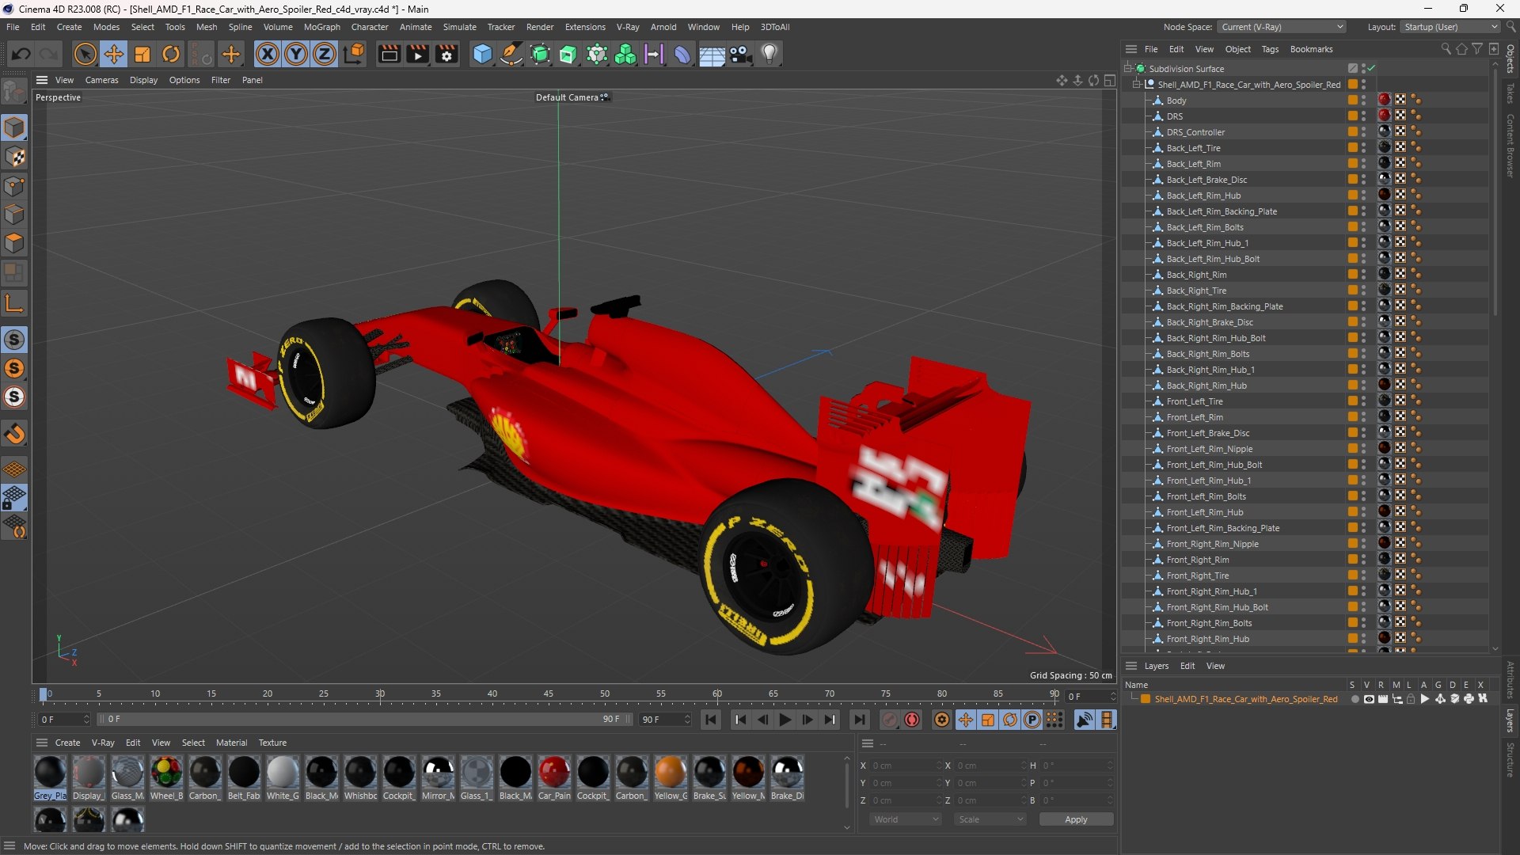1520x855 pixels.
Task: Open the Scale mode dropdown
Action: 990,819
